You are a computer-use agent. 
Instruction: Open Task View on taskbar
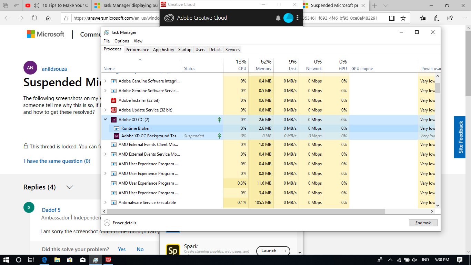[31, 260]
